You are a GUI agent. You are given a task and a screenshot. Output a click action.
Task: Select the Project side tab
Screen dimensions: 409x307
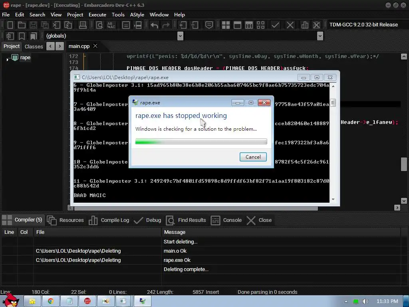[12, 46]
